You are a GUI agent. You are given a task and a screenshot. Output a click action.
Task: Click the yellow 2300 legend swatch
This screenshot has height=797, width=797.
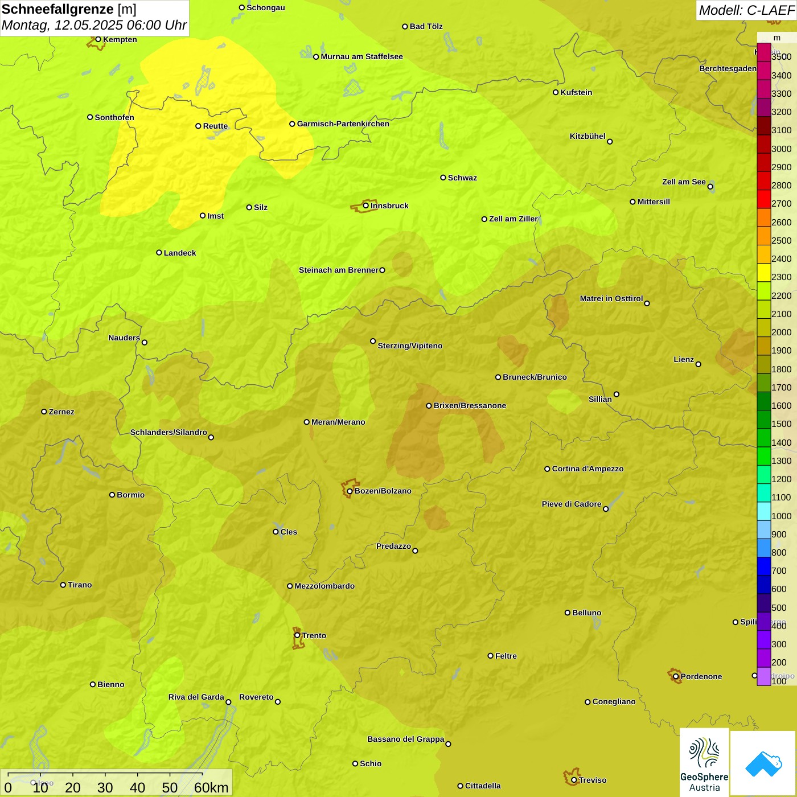pos(764,273)
